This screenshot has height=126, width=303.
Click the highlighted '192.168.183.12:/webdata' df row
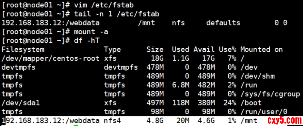pos(51,121)
